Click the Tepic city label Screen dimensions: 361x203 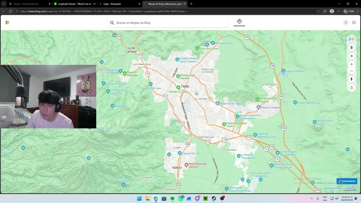pyautogui.click(x=185, y=86)
